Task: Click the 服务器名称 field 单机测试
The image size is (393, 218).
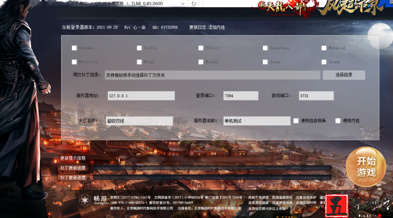Action: (257, 121)
